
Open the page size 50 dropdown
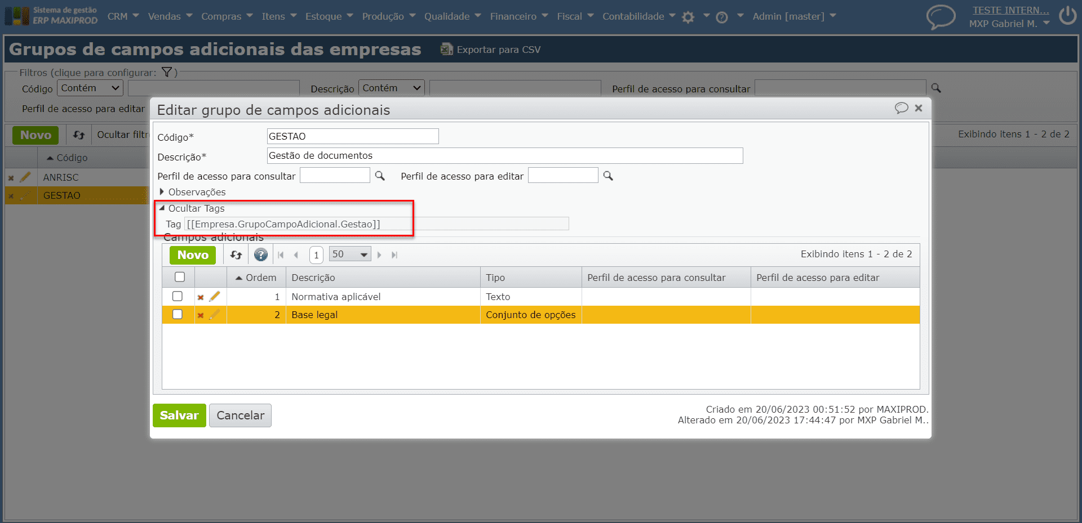pyautogui.click(x=350, y=254)
